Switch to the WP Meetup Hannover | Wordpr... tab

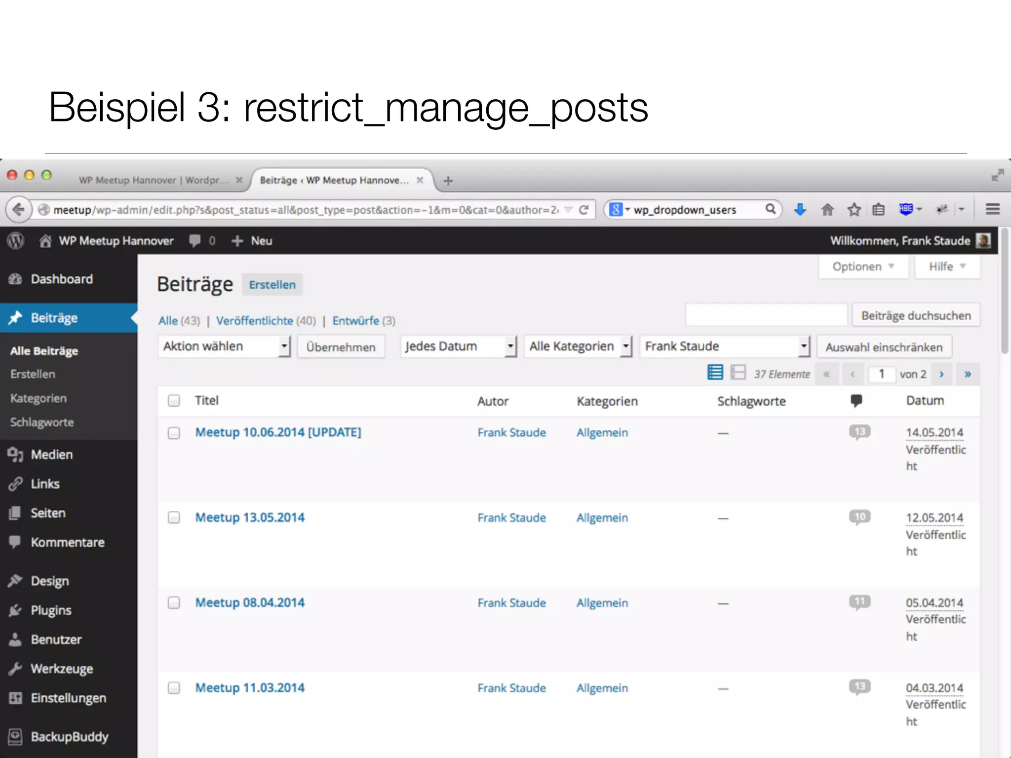click(x=153, y=180)
